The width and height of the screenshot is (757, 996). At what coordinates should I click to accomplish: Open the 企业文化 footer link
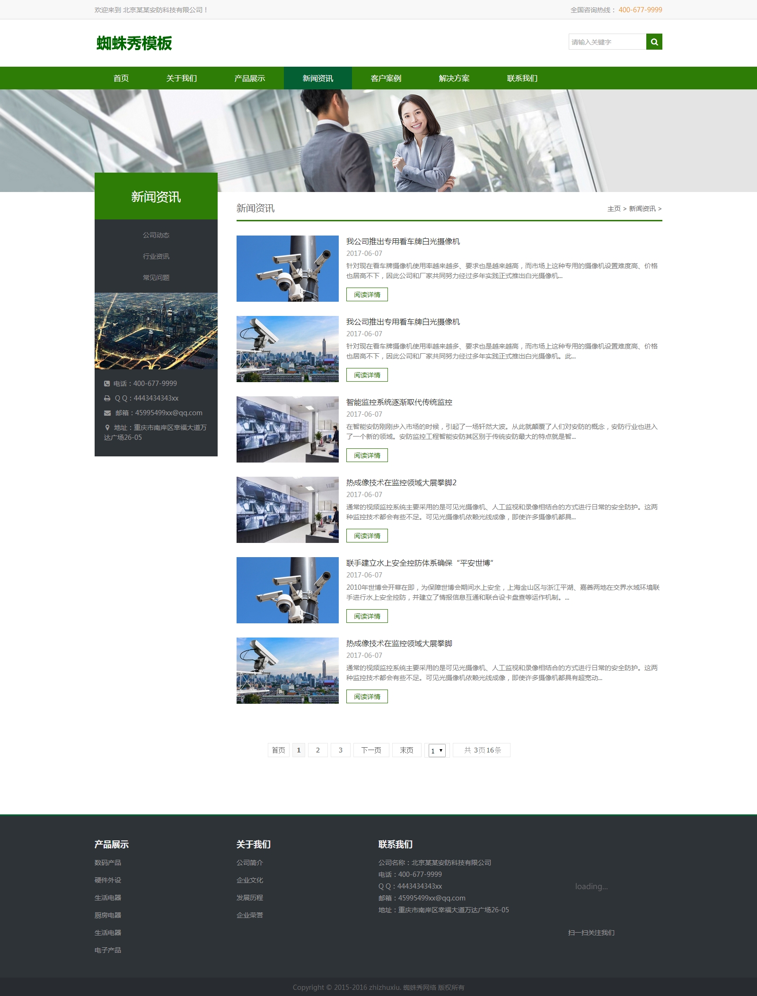249,880
